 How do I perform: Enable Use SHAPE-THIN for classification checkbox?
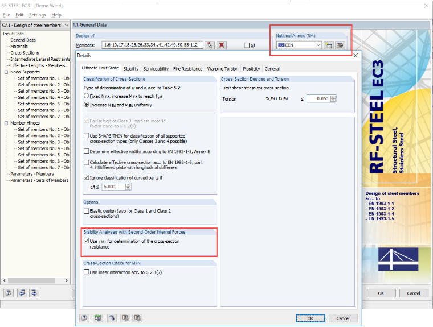pyautogui.click(x=87, y=136)
